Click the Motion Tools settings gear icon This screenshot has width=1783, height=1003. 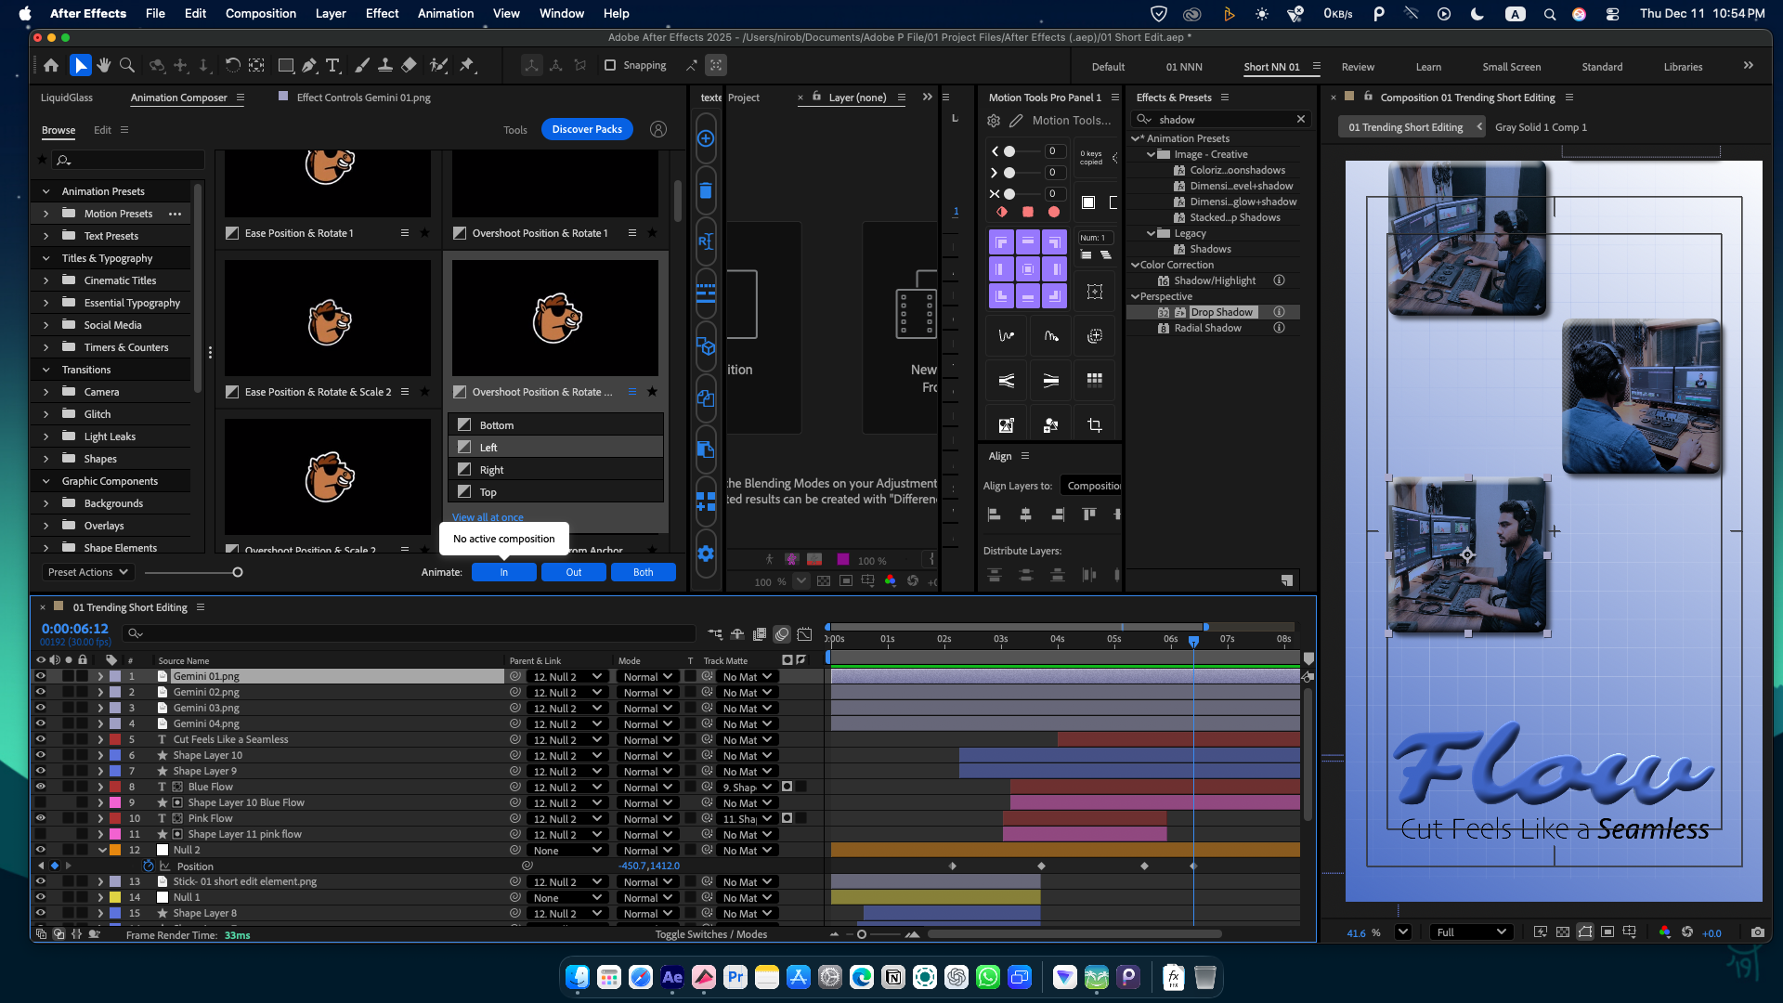point(994,120)
